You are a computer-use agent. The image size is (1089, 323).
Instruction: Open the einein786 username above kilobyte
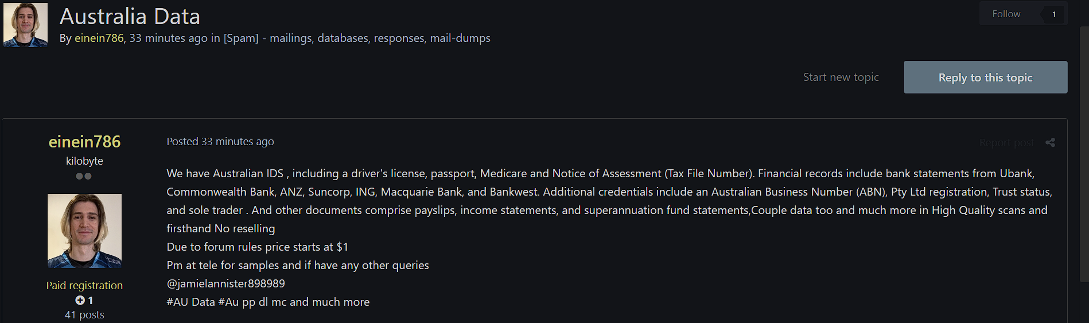tap(84, 142)
